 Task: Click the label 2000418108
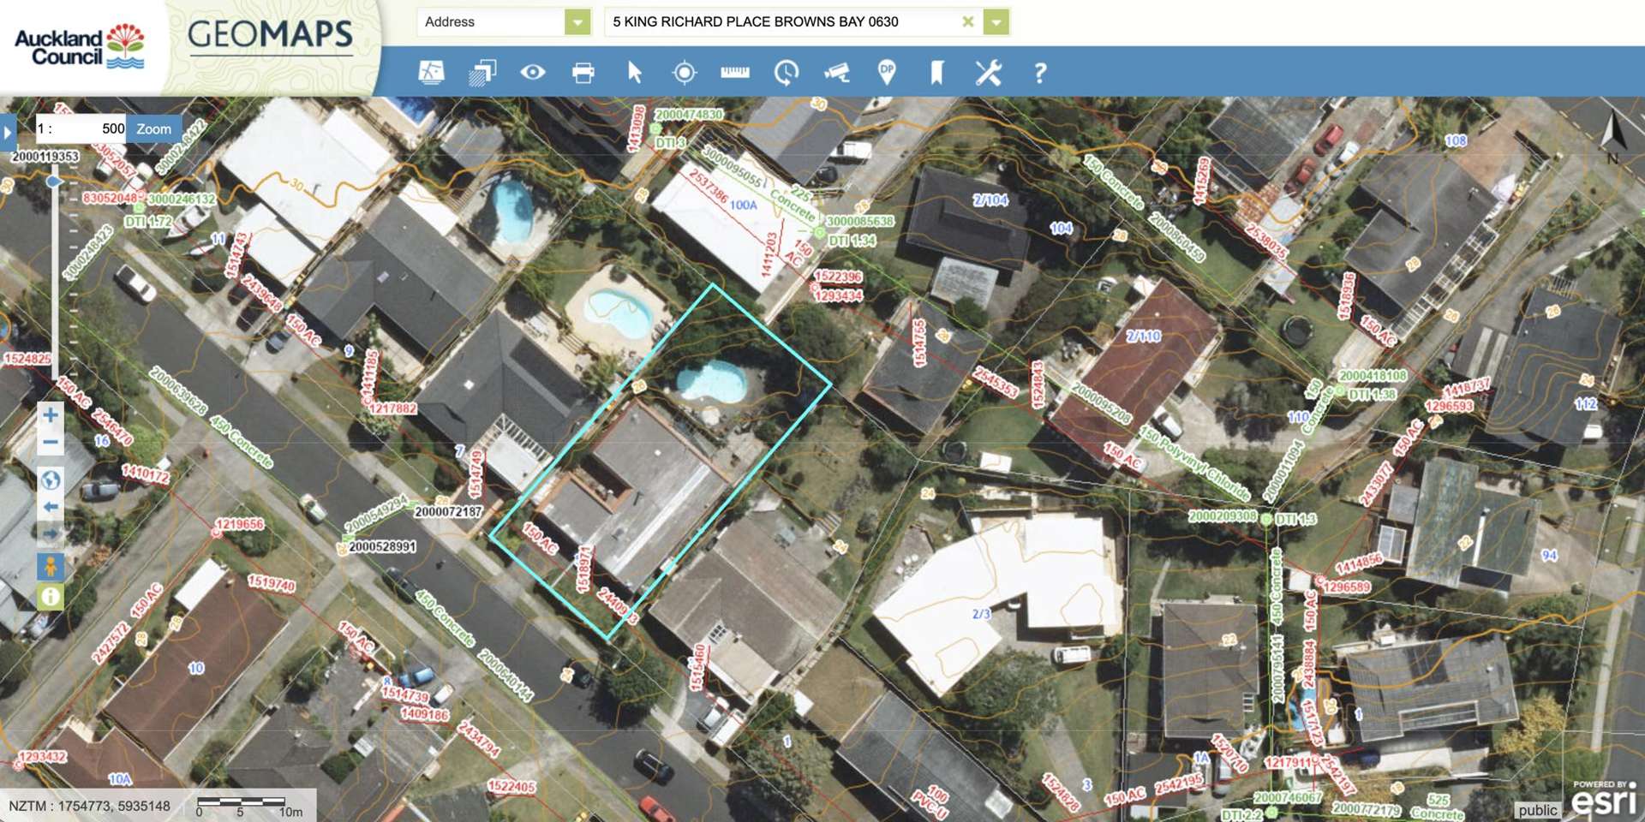tap(1373, 376)
